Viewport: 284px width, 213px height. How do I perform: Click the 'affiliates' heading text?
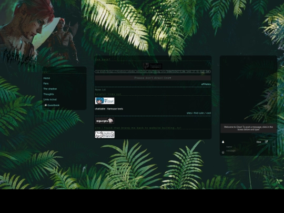(x=206, y=84)
